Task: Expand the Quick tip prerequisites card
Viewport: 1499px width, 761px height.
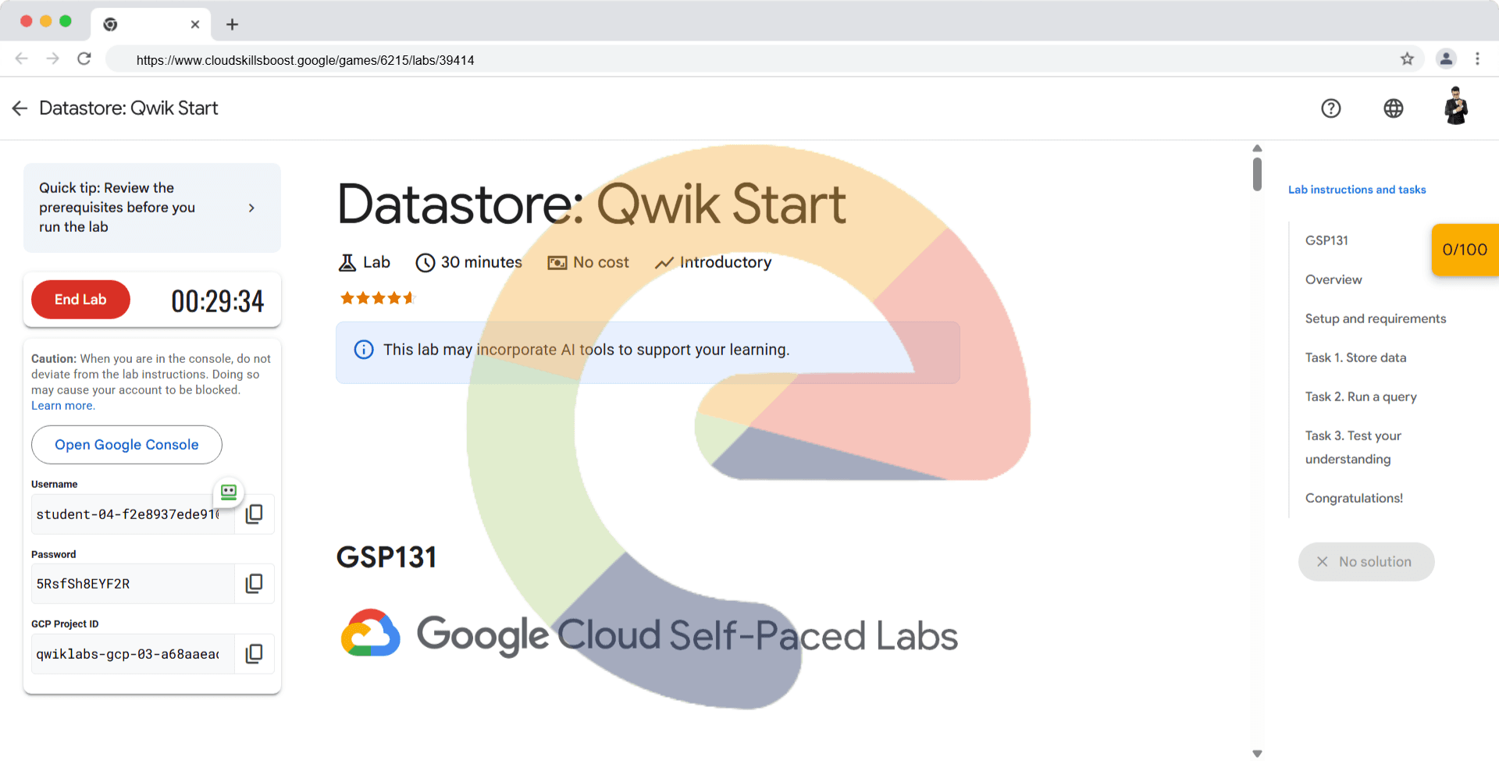Action: click(152, 208)
